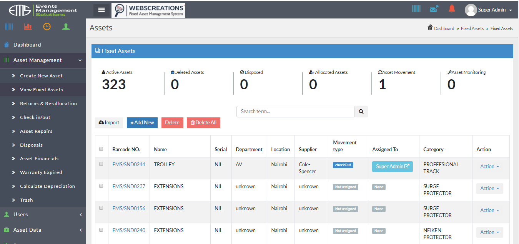Open the Super Admin account dropdown
Viewport: 519px width, 244px height.
click(495, 10)
